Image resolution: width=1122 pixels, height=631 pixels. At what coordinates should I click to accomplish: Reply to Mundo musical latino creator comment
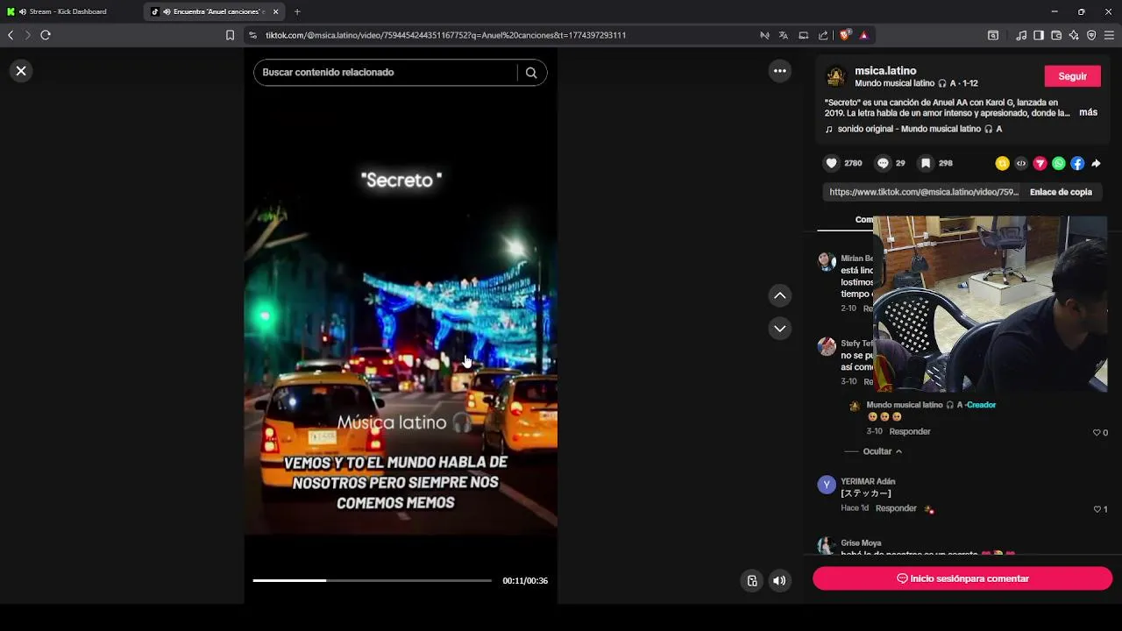pyautogui.click(x=910, y=431)
